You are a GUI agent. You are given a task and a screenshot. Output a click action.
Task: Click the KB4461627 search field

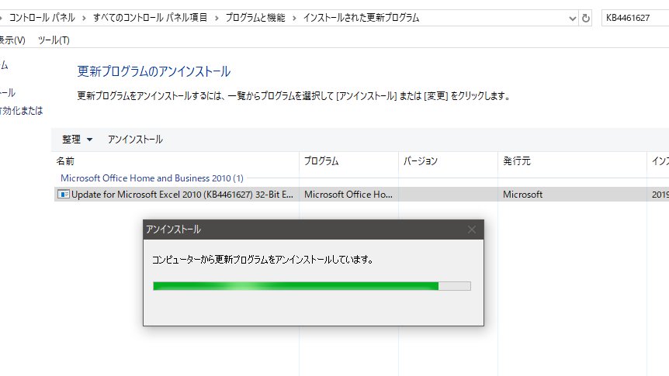tap(635, 18)
